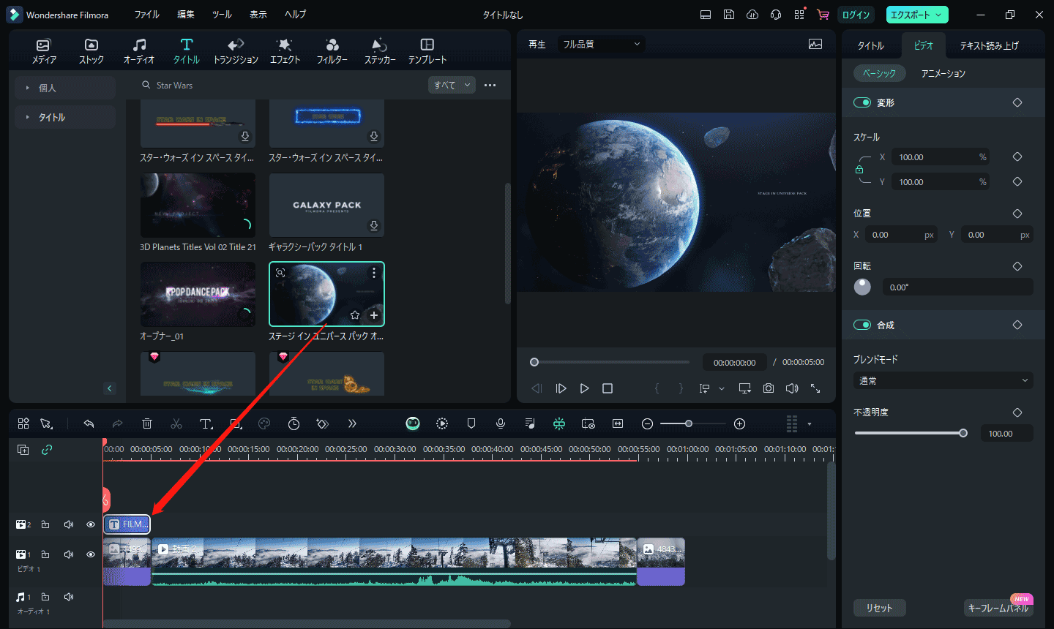
Task: Click the play button in preview
Action: point(584,388)
